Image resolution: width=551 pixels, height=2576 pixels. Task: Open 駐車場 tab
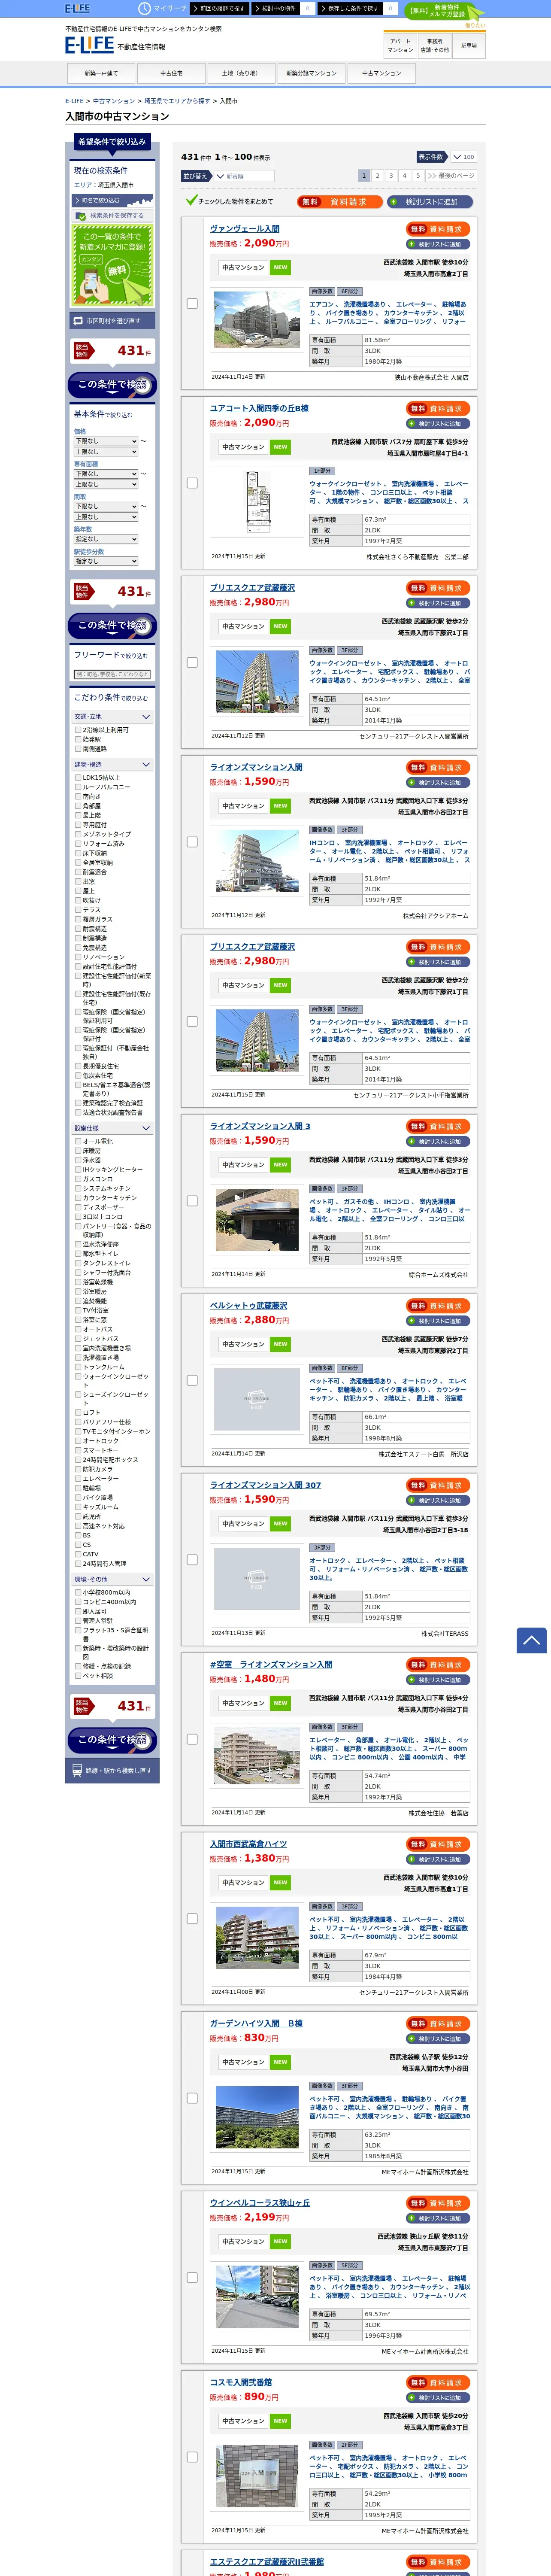(x=468, y=46)
